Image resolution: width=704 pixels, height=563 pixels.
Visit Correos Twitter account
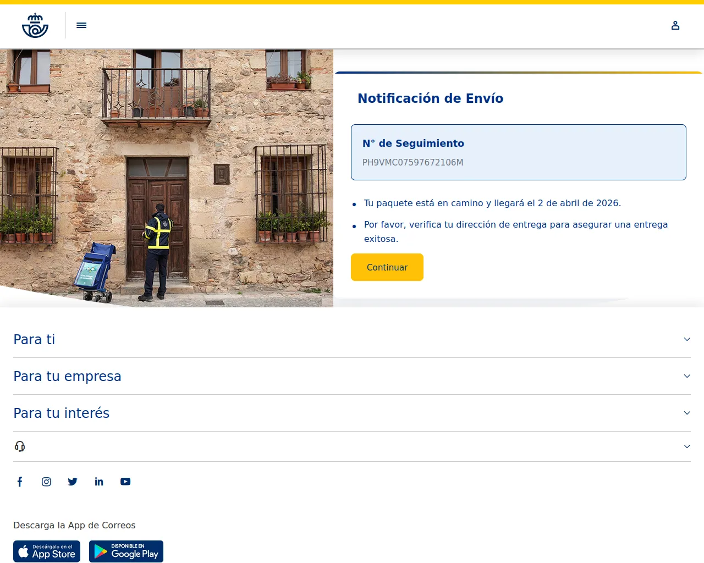(73, 481)
